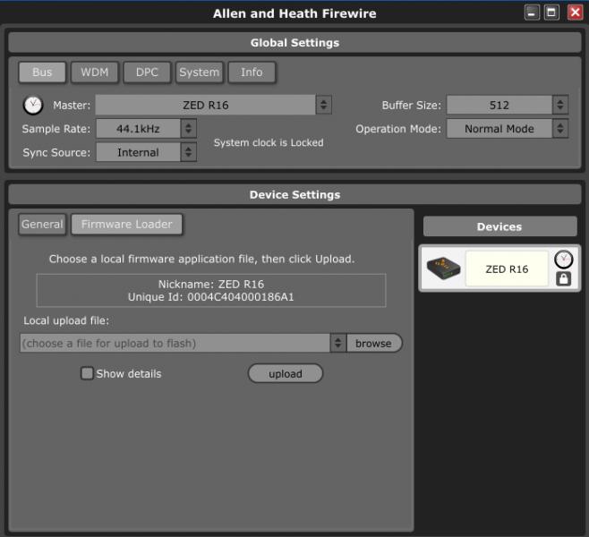Click the local upload file path field

(175, 343)
